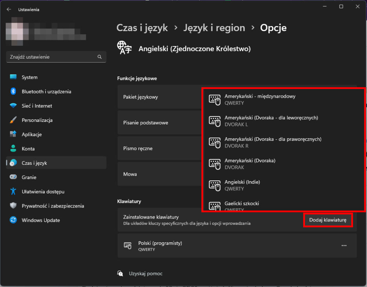Go to Język i region breadcrumb
Screen dimensions: 367x287
click(x=214, y=28)
